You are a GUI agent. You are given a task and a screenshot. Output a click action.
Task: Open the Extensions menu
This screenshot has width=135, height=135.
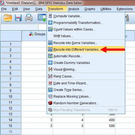(125, 9)
